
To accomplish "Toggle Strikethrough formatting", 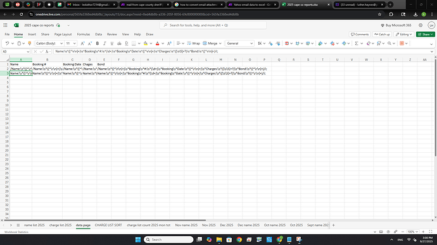I will pyautogui.click(x=119, y=44).
